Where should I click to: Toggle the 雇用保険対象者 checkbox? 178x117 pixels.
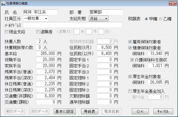click(130, 42)
